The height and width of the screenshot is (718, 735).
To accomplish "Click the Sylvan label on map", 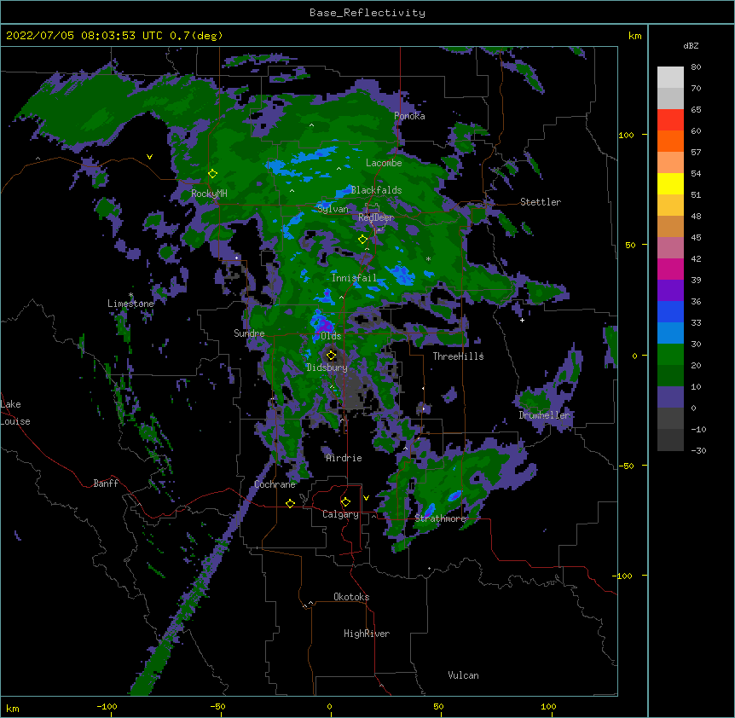I will (333, 209).
